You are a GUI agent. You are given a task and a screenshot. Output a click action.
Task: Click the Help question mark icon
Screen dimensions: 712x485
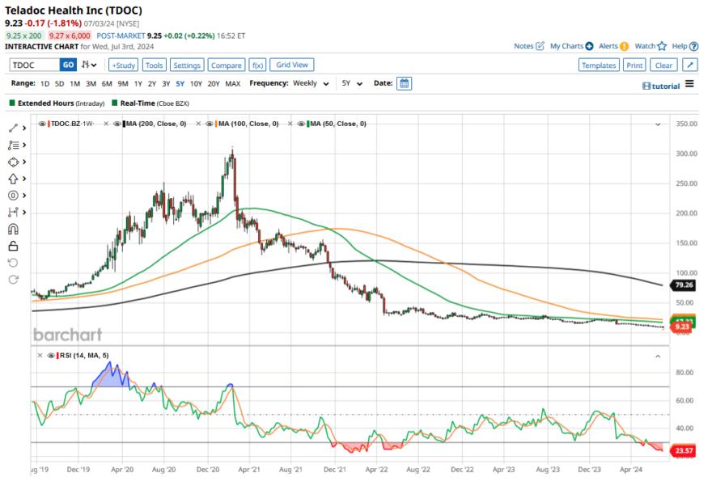693,46
